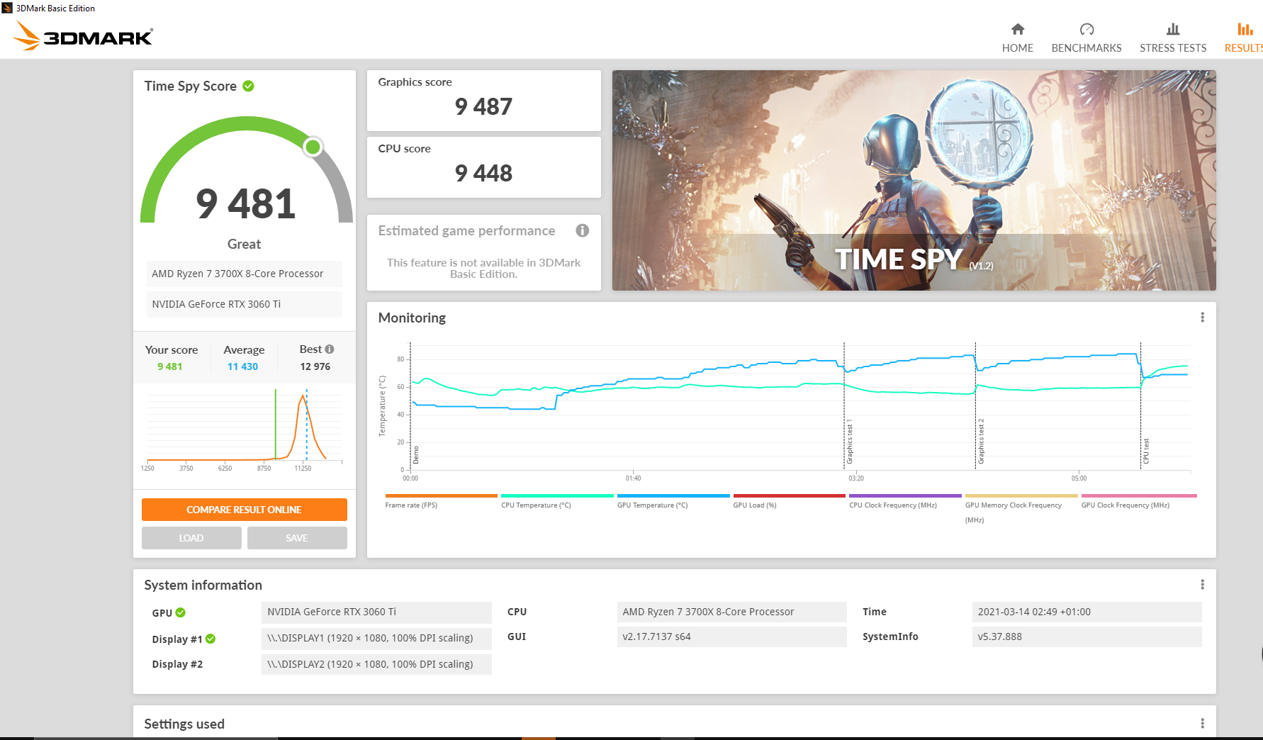This screenshot has height=740, width=1263.
Task: Click the Average score value 11 430
Action: tap(242, 366)
